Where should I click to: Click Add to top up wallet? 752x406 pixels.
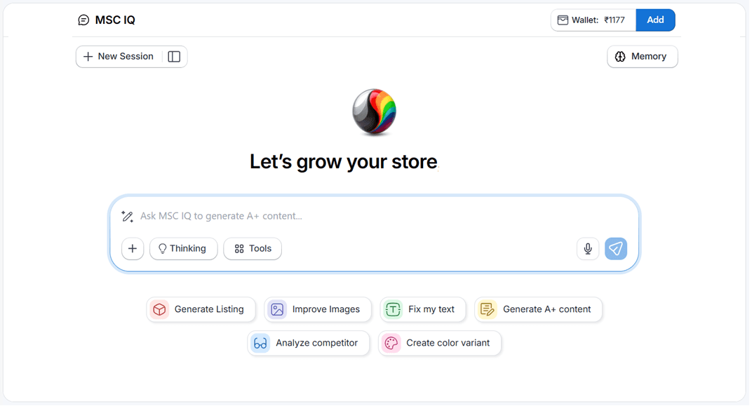(x=655, y=20)
